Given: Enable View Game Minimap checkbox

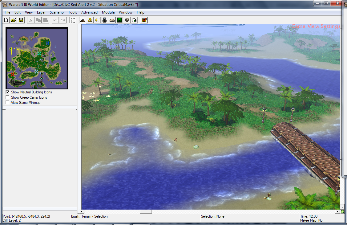Looking at the screenshot, I should click(x=7, y=103).
